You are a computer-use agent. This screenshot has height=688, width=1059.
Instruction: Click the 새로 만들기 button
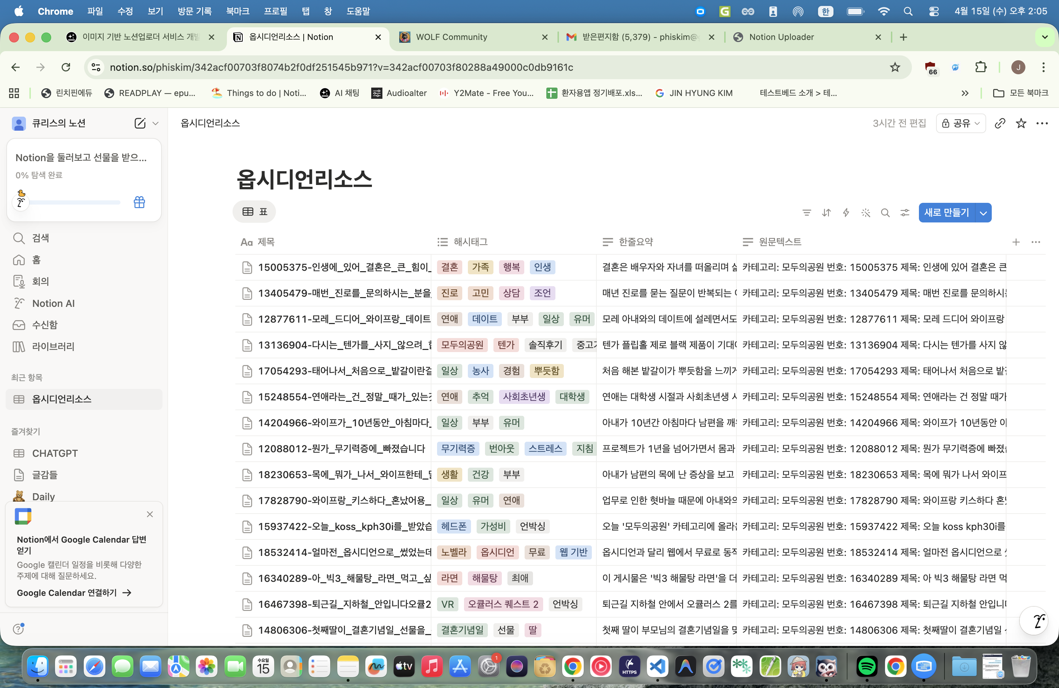click(x=947, y=213)
